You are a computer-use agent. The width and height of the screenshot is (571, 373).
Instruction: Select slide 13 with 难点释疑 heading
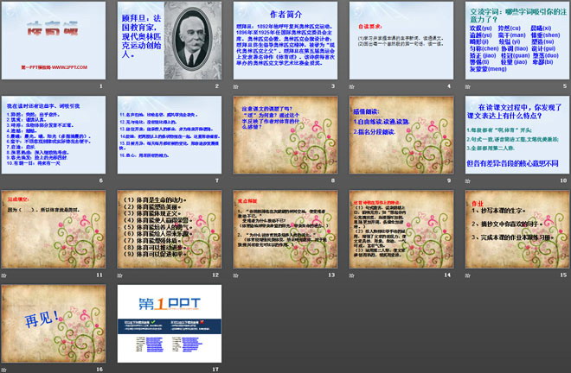pos(285,229)
